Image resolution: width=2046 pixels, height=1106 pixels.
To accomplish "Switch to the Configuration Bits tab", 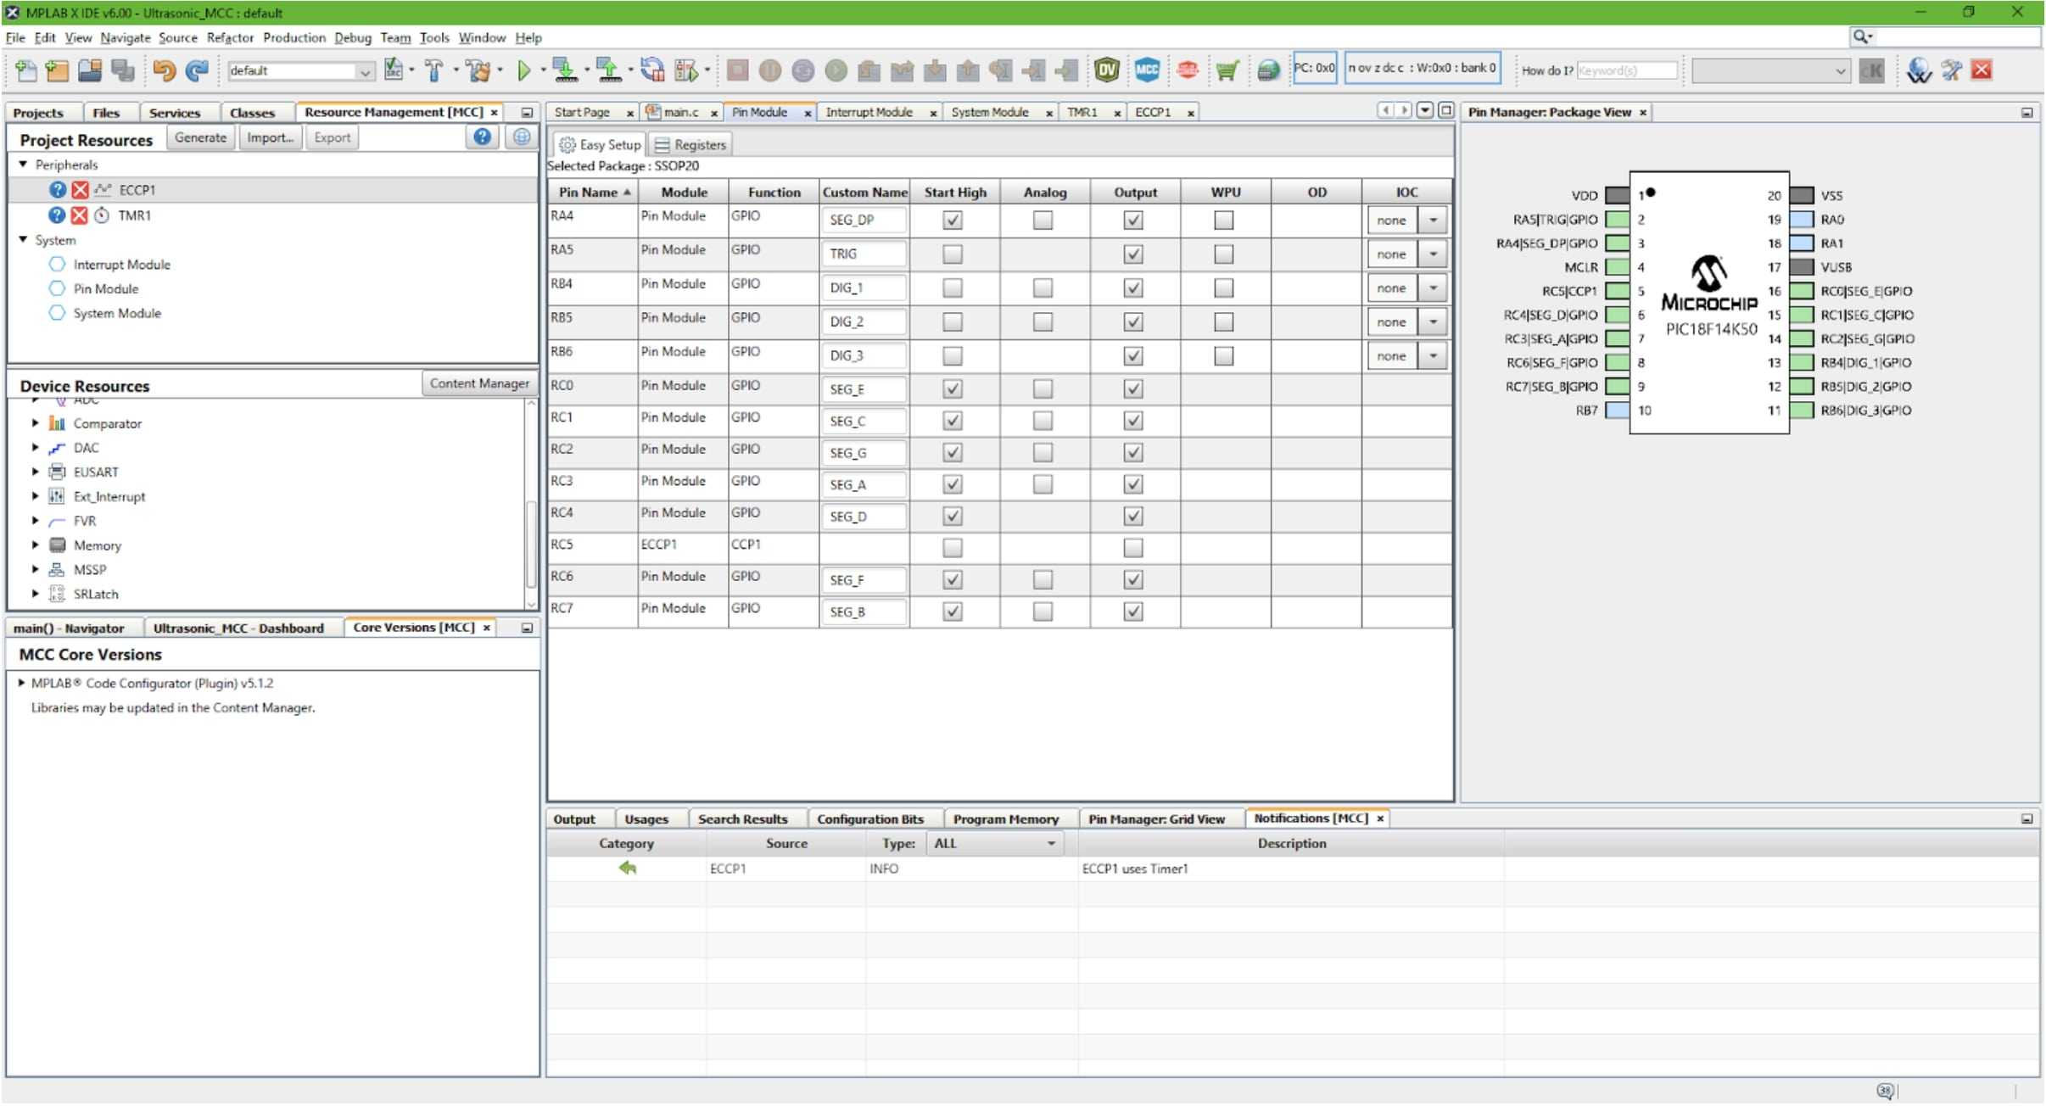I will pos(869,819).
